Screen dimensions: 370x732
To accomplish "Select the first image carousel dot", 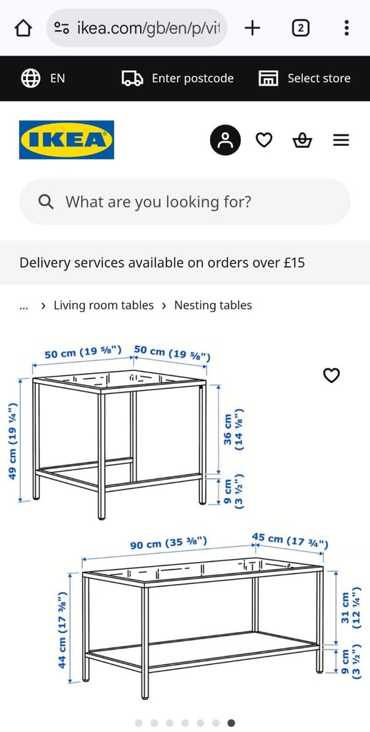I will click(x=139, y=723).
